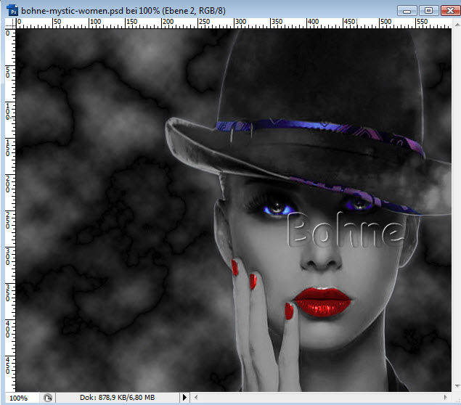Click the zoom percentage field showing 100%
The width and height of the screenshot is (461, 405).
[x=19, y=398]
